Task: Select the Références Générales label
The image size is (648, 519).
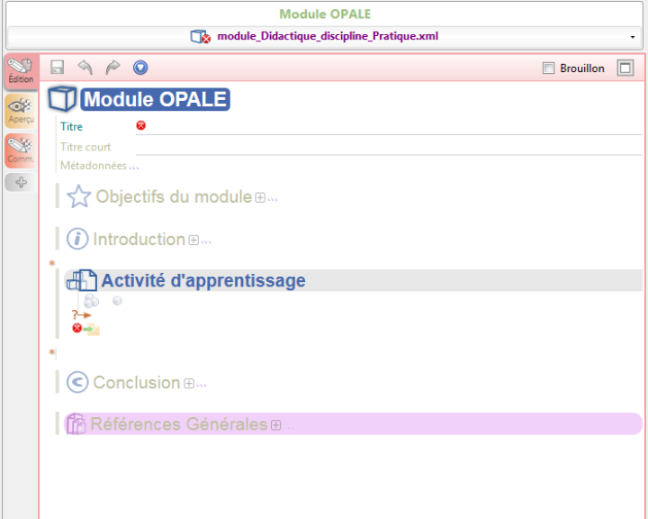Action: (x=179, y=424)
